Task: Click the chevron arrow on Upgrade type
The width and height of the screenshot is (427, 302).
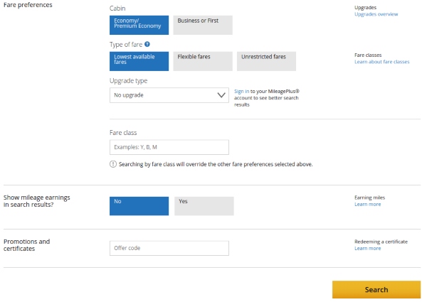Action: [220, 95]
